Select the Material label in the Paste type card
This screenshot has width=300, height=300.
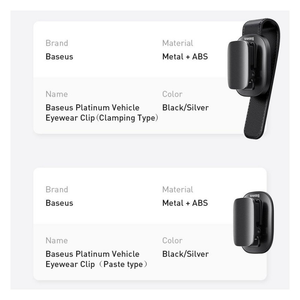178,189
